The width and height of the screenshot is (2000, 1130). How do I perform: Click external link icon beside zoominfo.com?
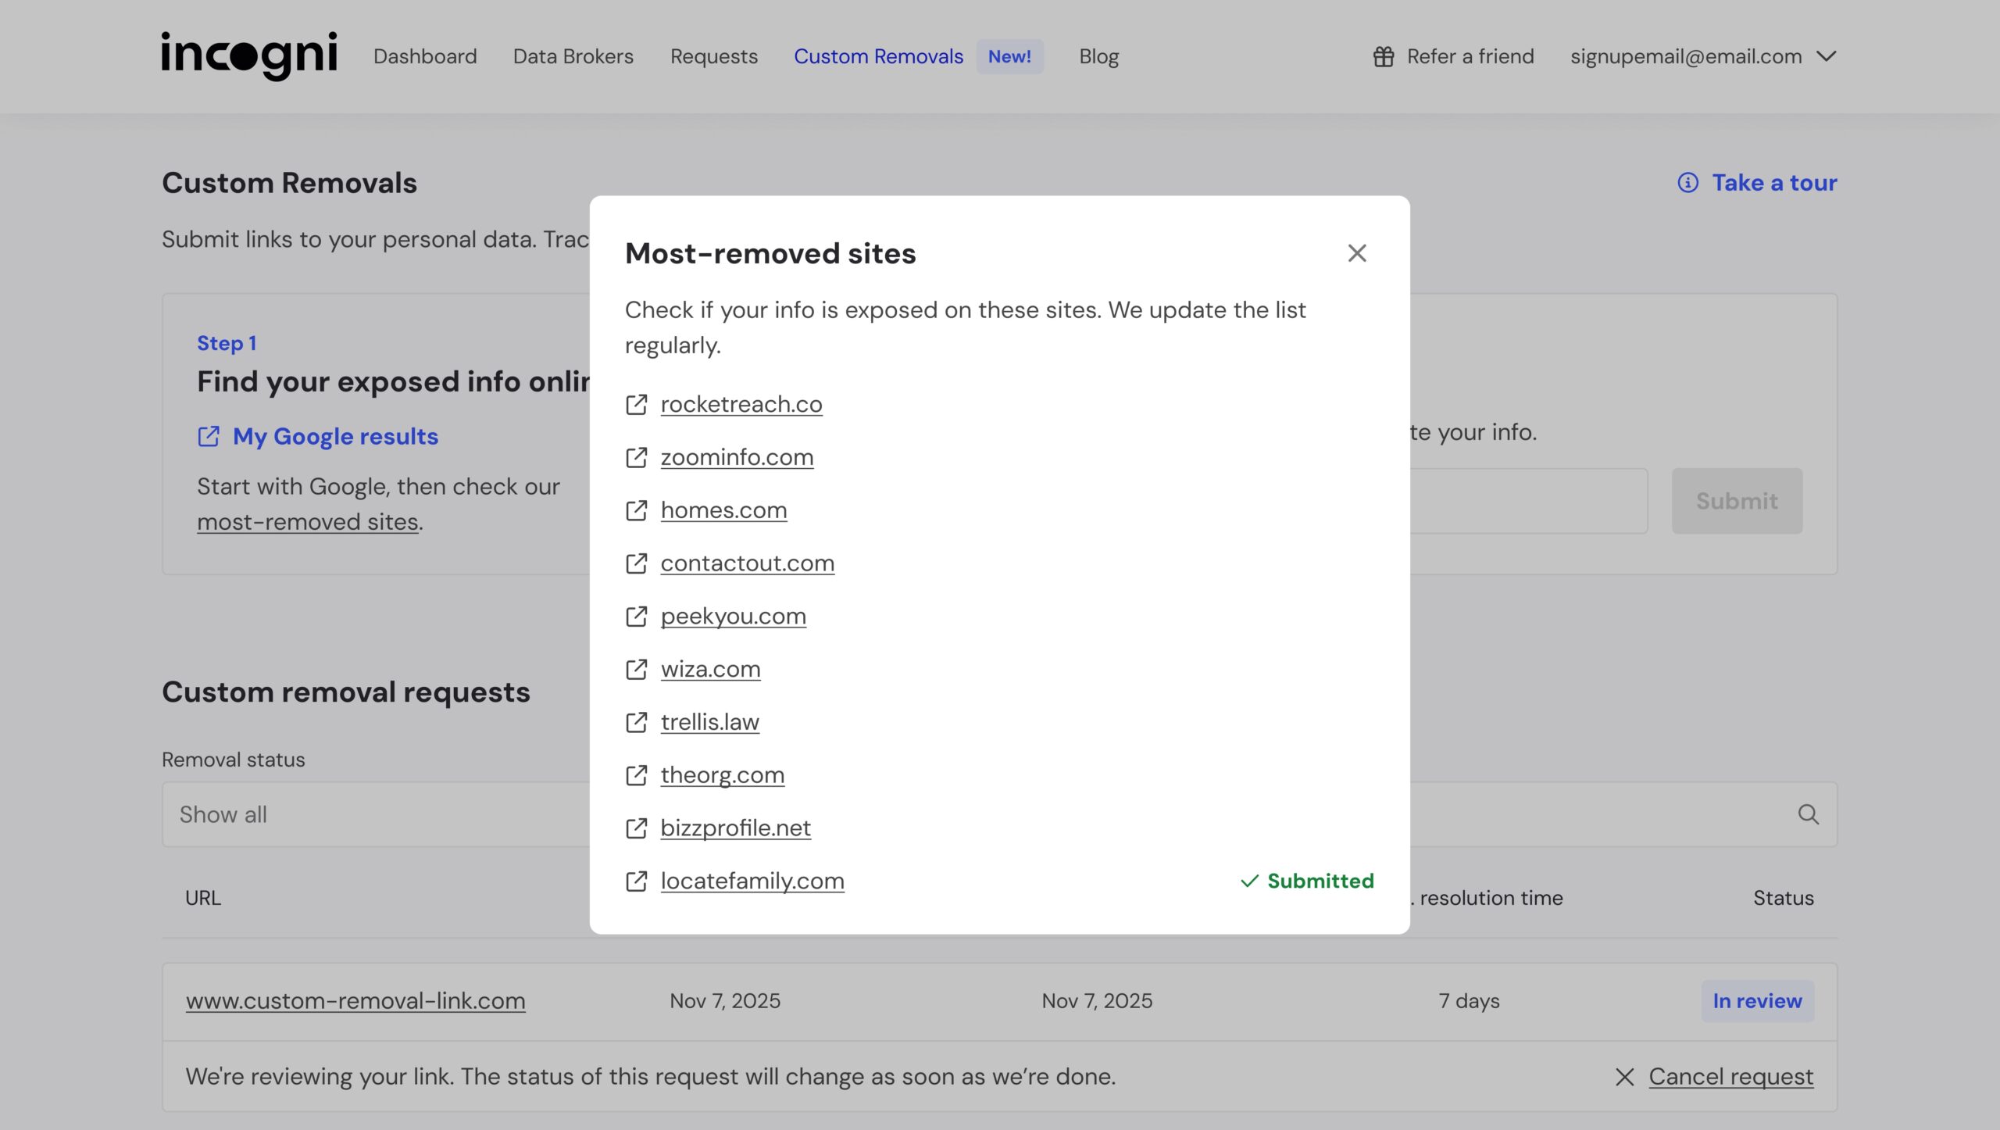tap(637, 457)
